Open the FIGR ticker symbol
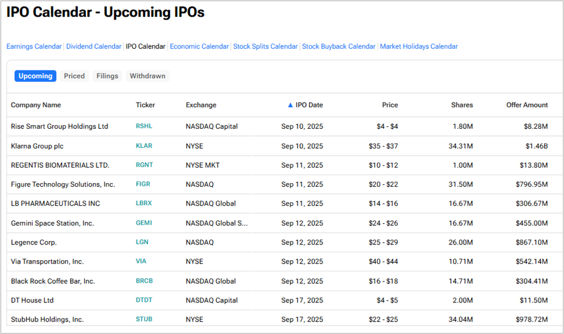This screenshot has height=334, width=564. (x=143, y=184)
